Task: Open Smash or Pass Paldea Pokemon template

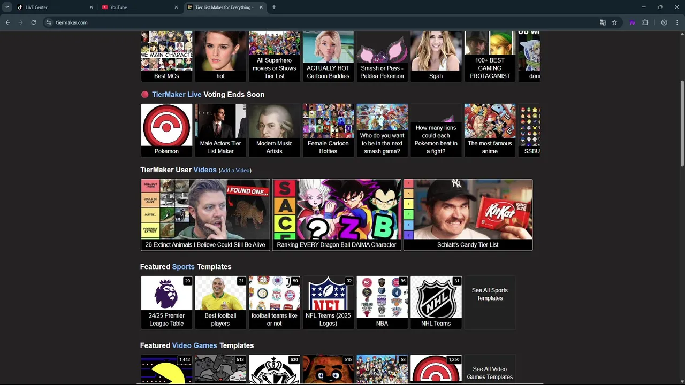Action: point(382,56)
